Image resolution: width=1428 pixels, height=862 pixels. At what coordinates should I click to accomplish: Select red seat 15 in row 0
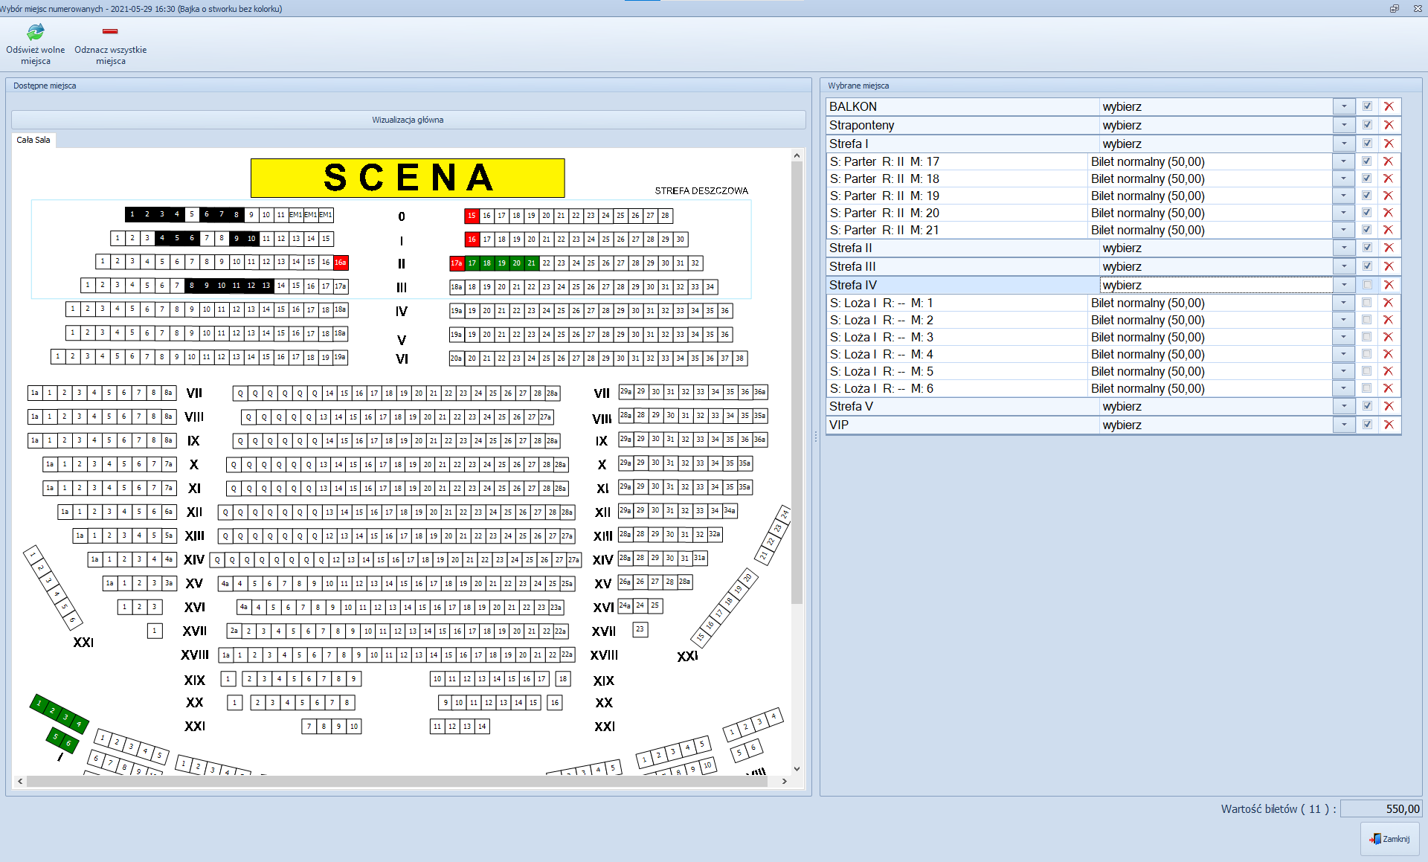(x=472, y=216)
